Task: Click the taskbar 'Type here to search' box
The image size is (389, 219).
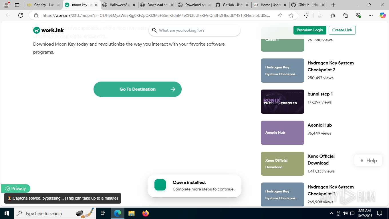Action: [54, 213]
